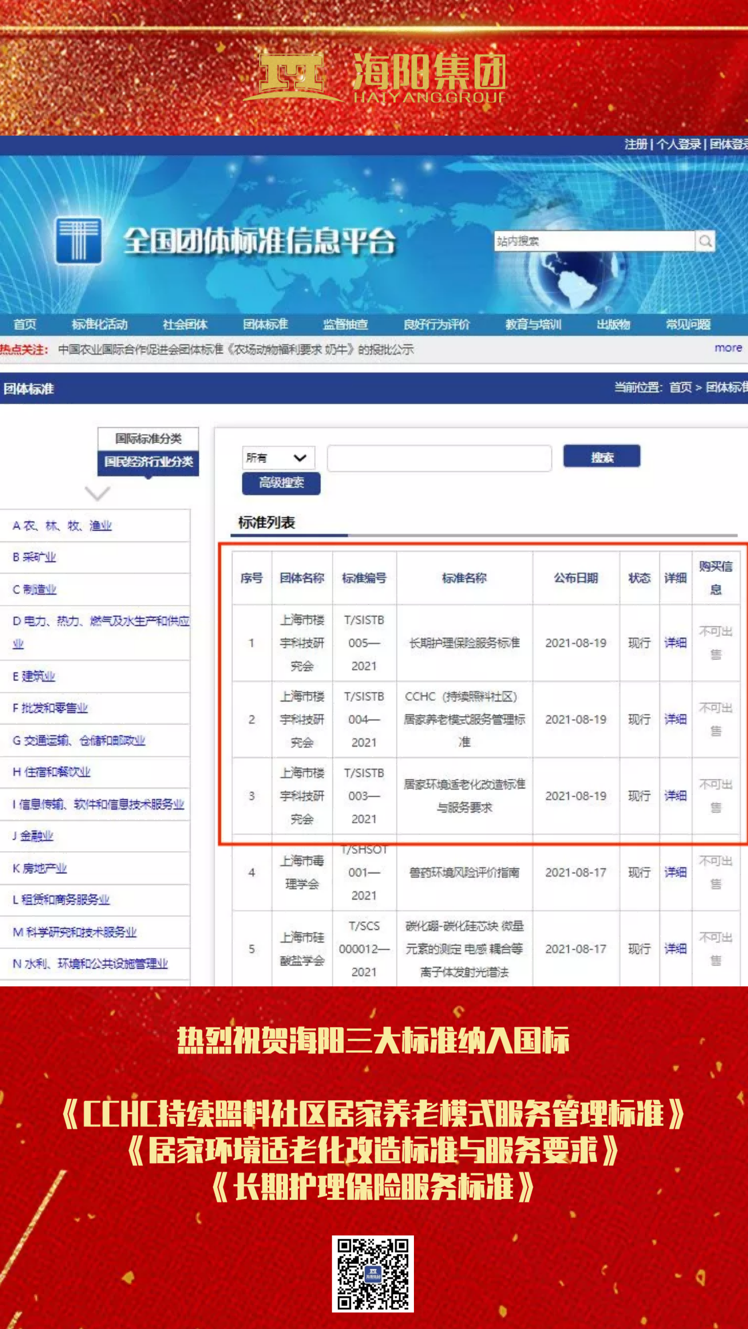Select category F 批发和零售业

[50, 708]
